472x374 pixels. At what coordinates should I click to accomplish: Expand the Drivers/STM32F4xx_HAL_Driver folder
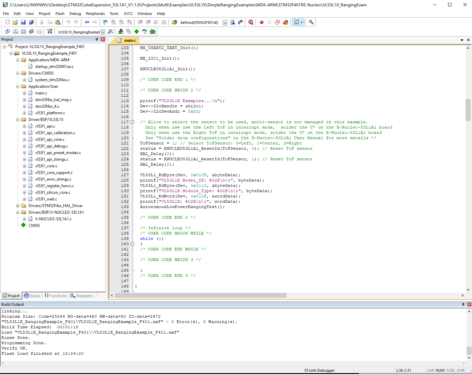click(x=18, y=206)
